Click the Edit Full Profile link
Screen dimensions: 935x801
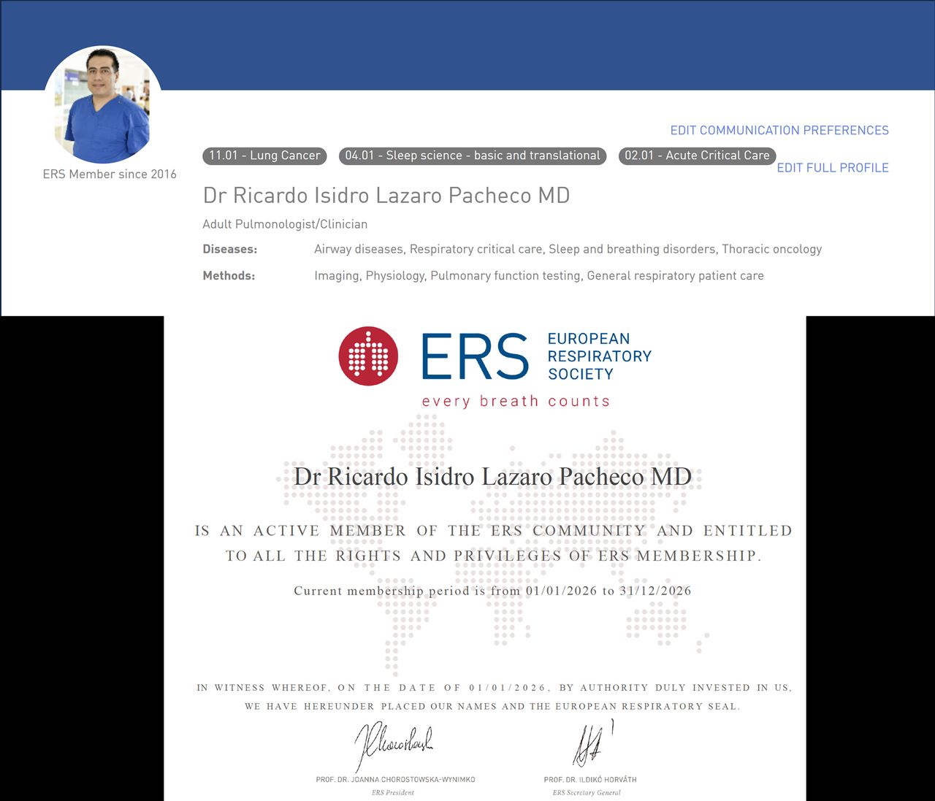coord(833,168)
